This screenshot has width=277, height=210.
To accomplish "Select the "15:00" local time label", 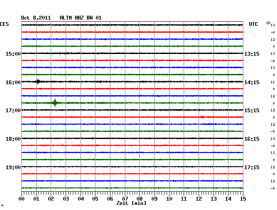I will click(x=13, y=54).
